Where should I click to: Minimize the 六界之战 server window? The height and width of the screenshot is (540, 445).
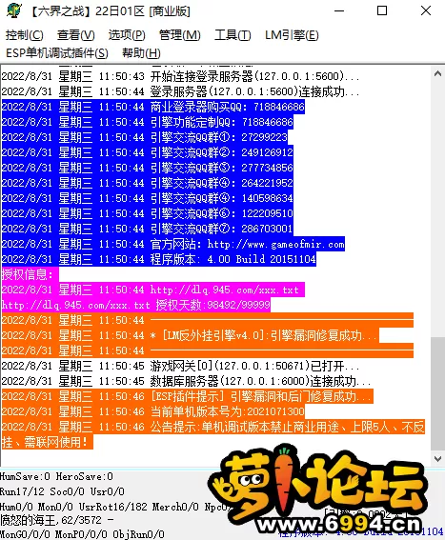339,10
